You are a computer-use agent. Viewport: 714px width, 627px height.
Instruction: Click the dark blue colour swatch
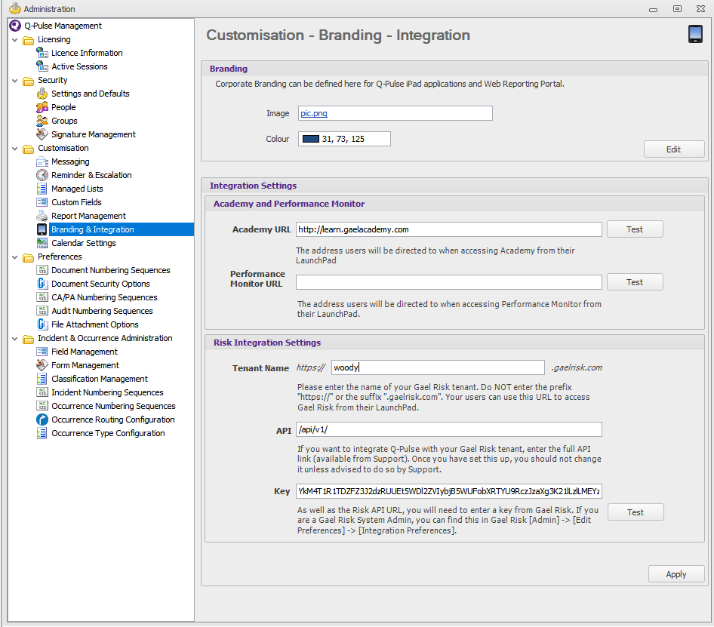pyautogui.click(x=311, y=139)
